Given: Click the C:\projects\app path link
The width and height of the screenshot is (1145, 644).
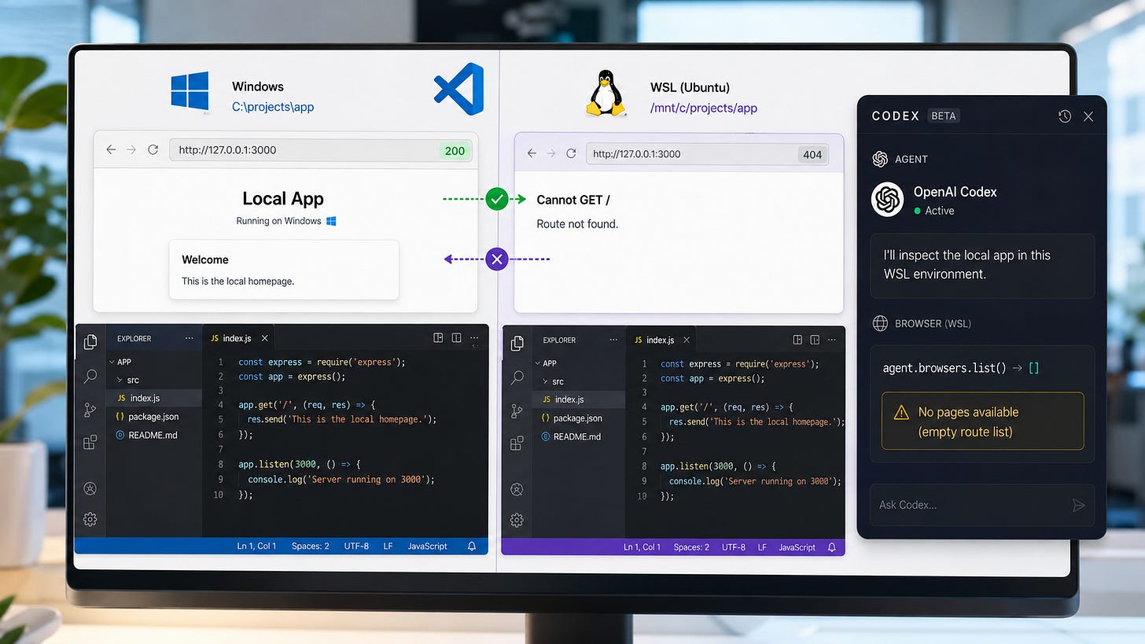Looking at the screenshot, I should (273, 107).
